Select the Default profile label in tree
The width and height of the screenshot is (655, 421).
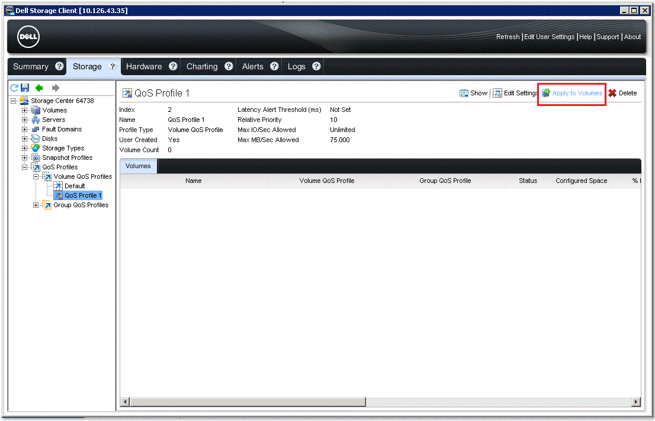[x=75, y=186]
